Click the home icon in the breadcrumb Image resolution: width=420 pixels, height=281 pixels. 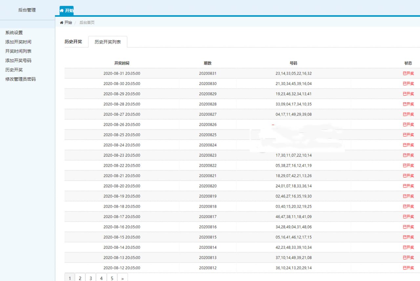[62, 23]
